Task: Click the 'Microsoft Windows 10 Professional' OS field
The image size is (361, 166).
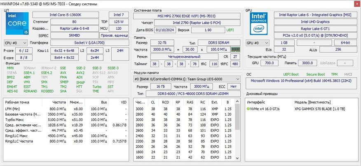Action: (301, 83)
